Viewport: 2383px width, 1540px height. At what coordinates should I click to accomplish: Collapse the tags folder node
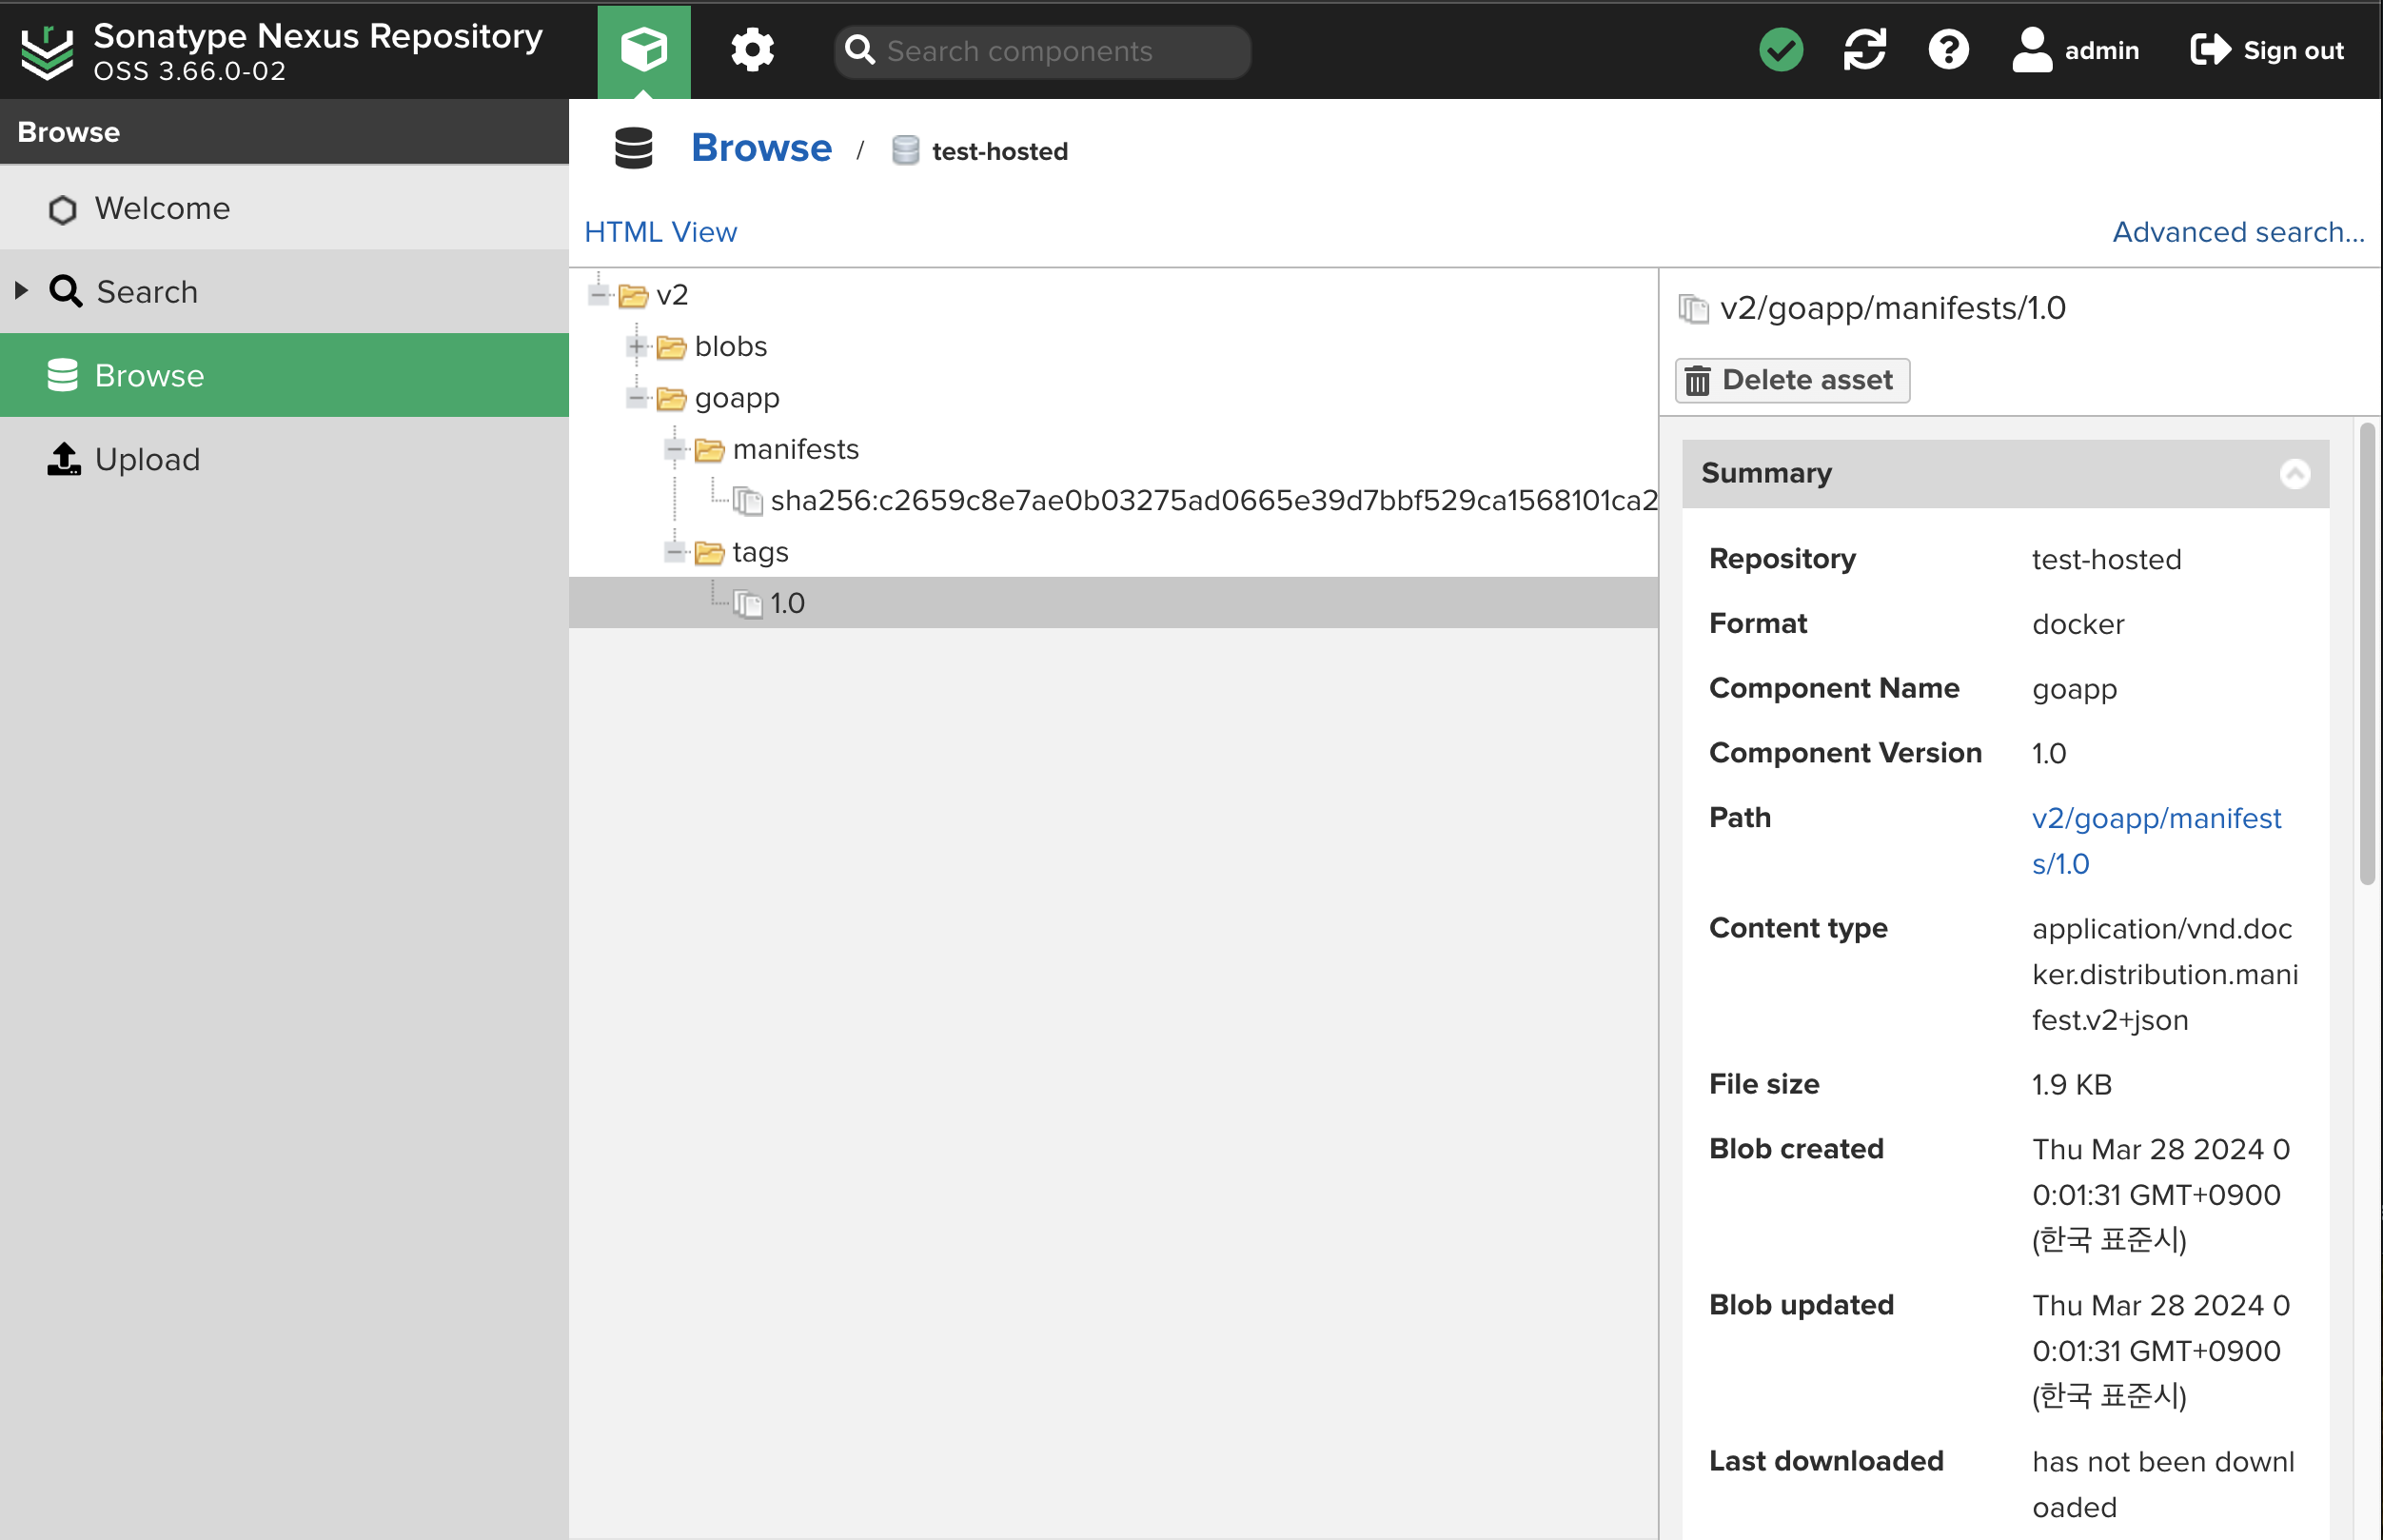[675, 552]
